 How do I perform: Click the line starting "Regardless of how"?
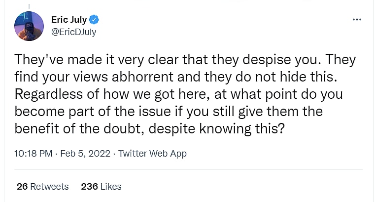(177, 93)
